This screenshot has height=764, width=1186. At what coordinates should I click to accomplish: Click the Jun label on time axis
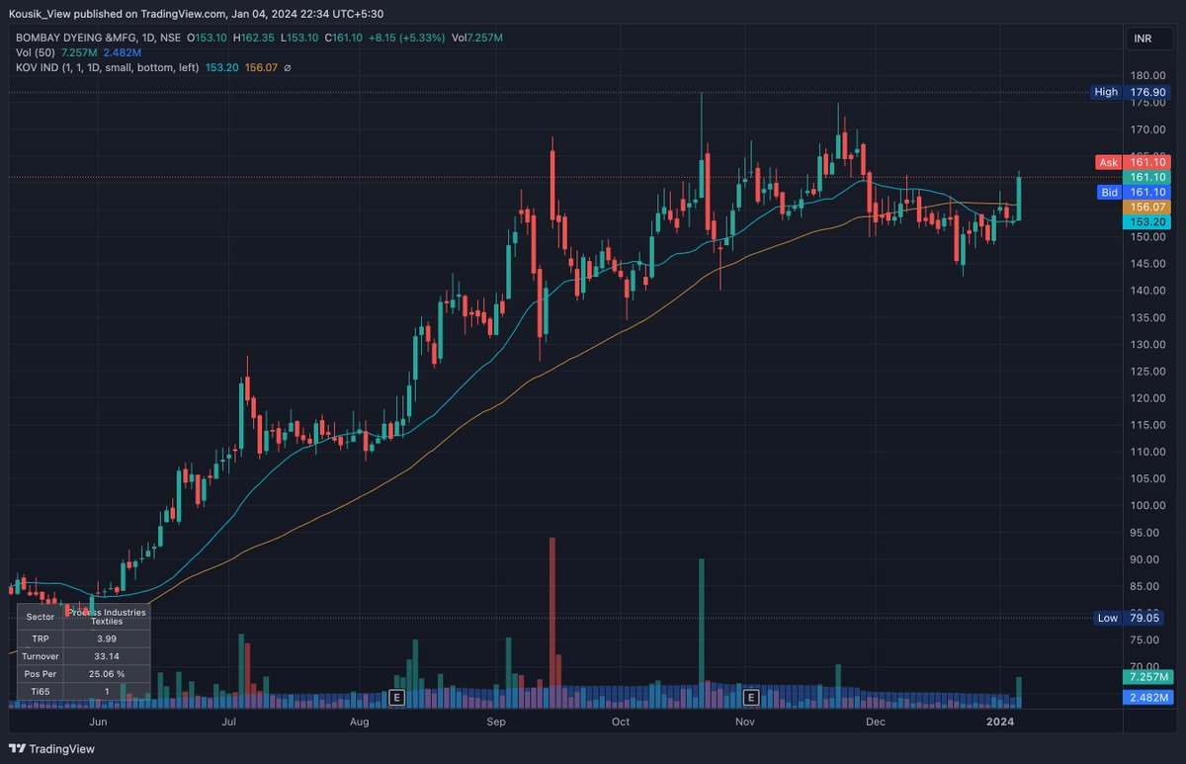[x=97, y=722]
